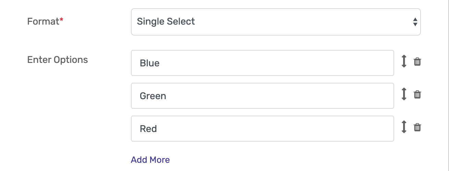Click the reorder arrows icon beside Green
The image size is (449, 171).
pyautogui.click(x=404, y=94)
